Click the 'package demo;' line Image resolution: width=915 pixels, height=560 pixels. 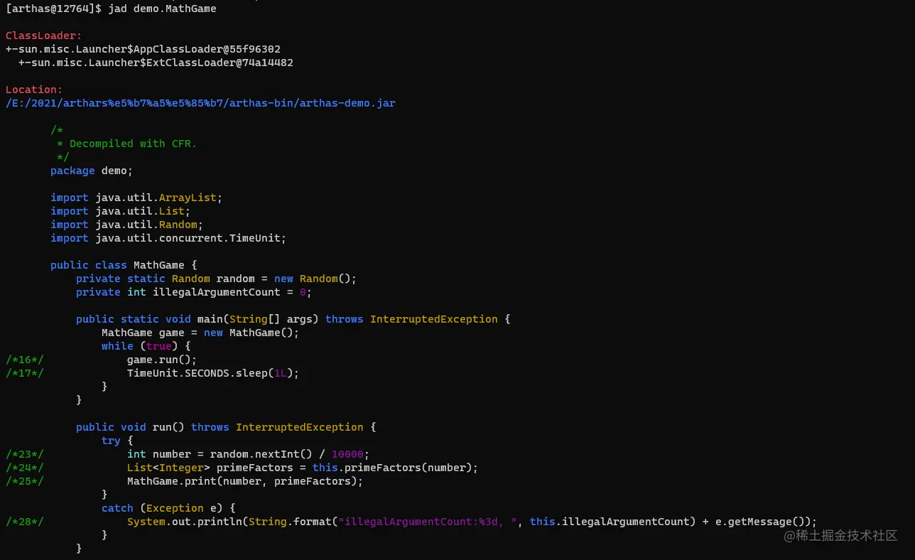point(92,171)
